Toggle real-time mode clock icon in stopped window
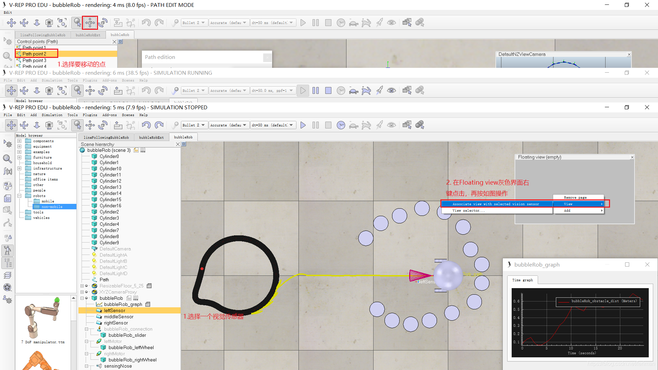658x370 pixels. [x=341, y=125]
